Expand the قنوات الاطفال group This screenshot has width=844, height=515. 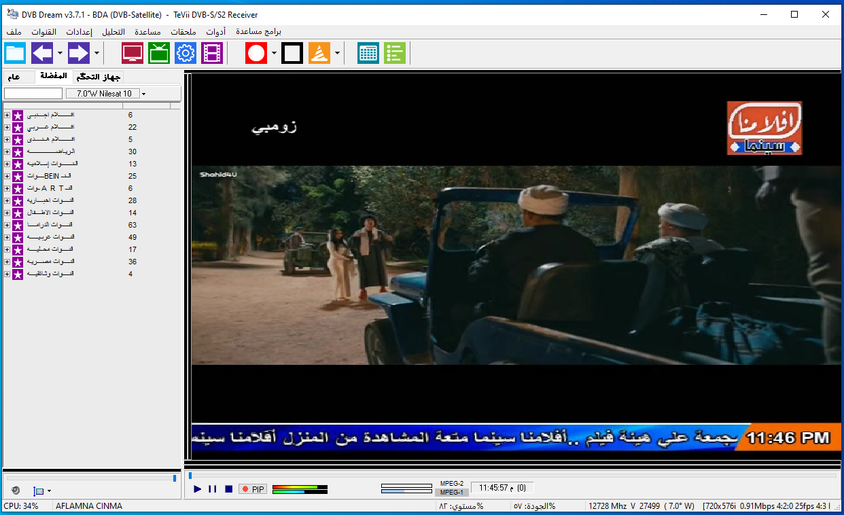tap(7, 213)
